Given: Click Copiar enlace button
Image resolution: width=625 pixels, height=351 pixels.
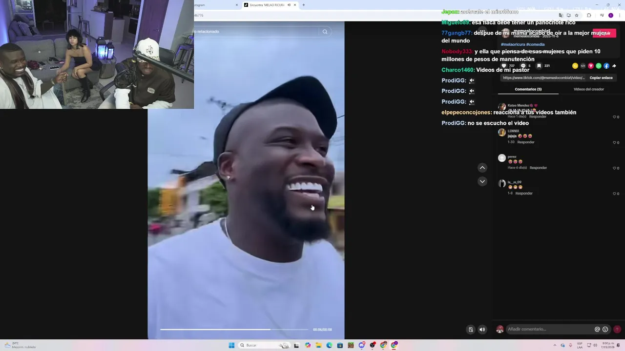Looking at the screenshot, I should pos(601,78).
